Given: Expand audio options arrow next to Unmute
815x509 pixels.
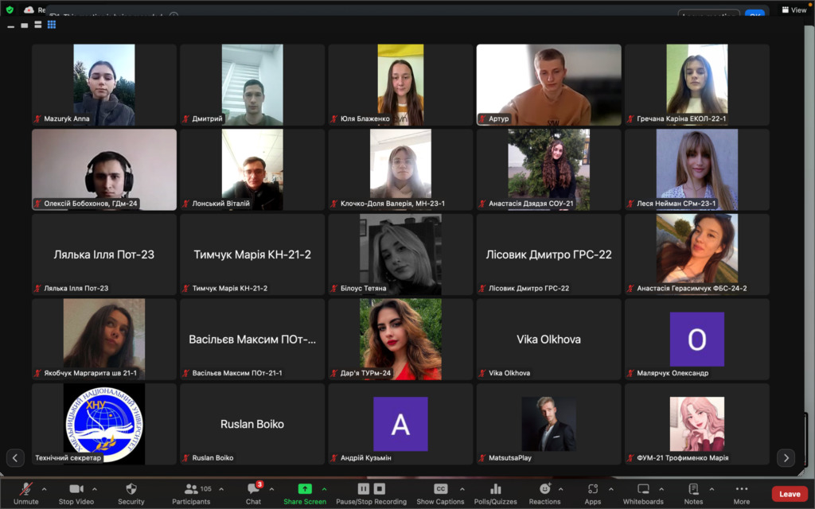Looking at the screenshot, I should (x=44, y=489).
